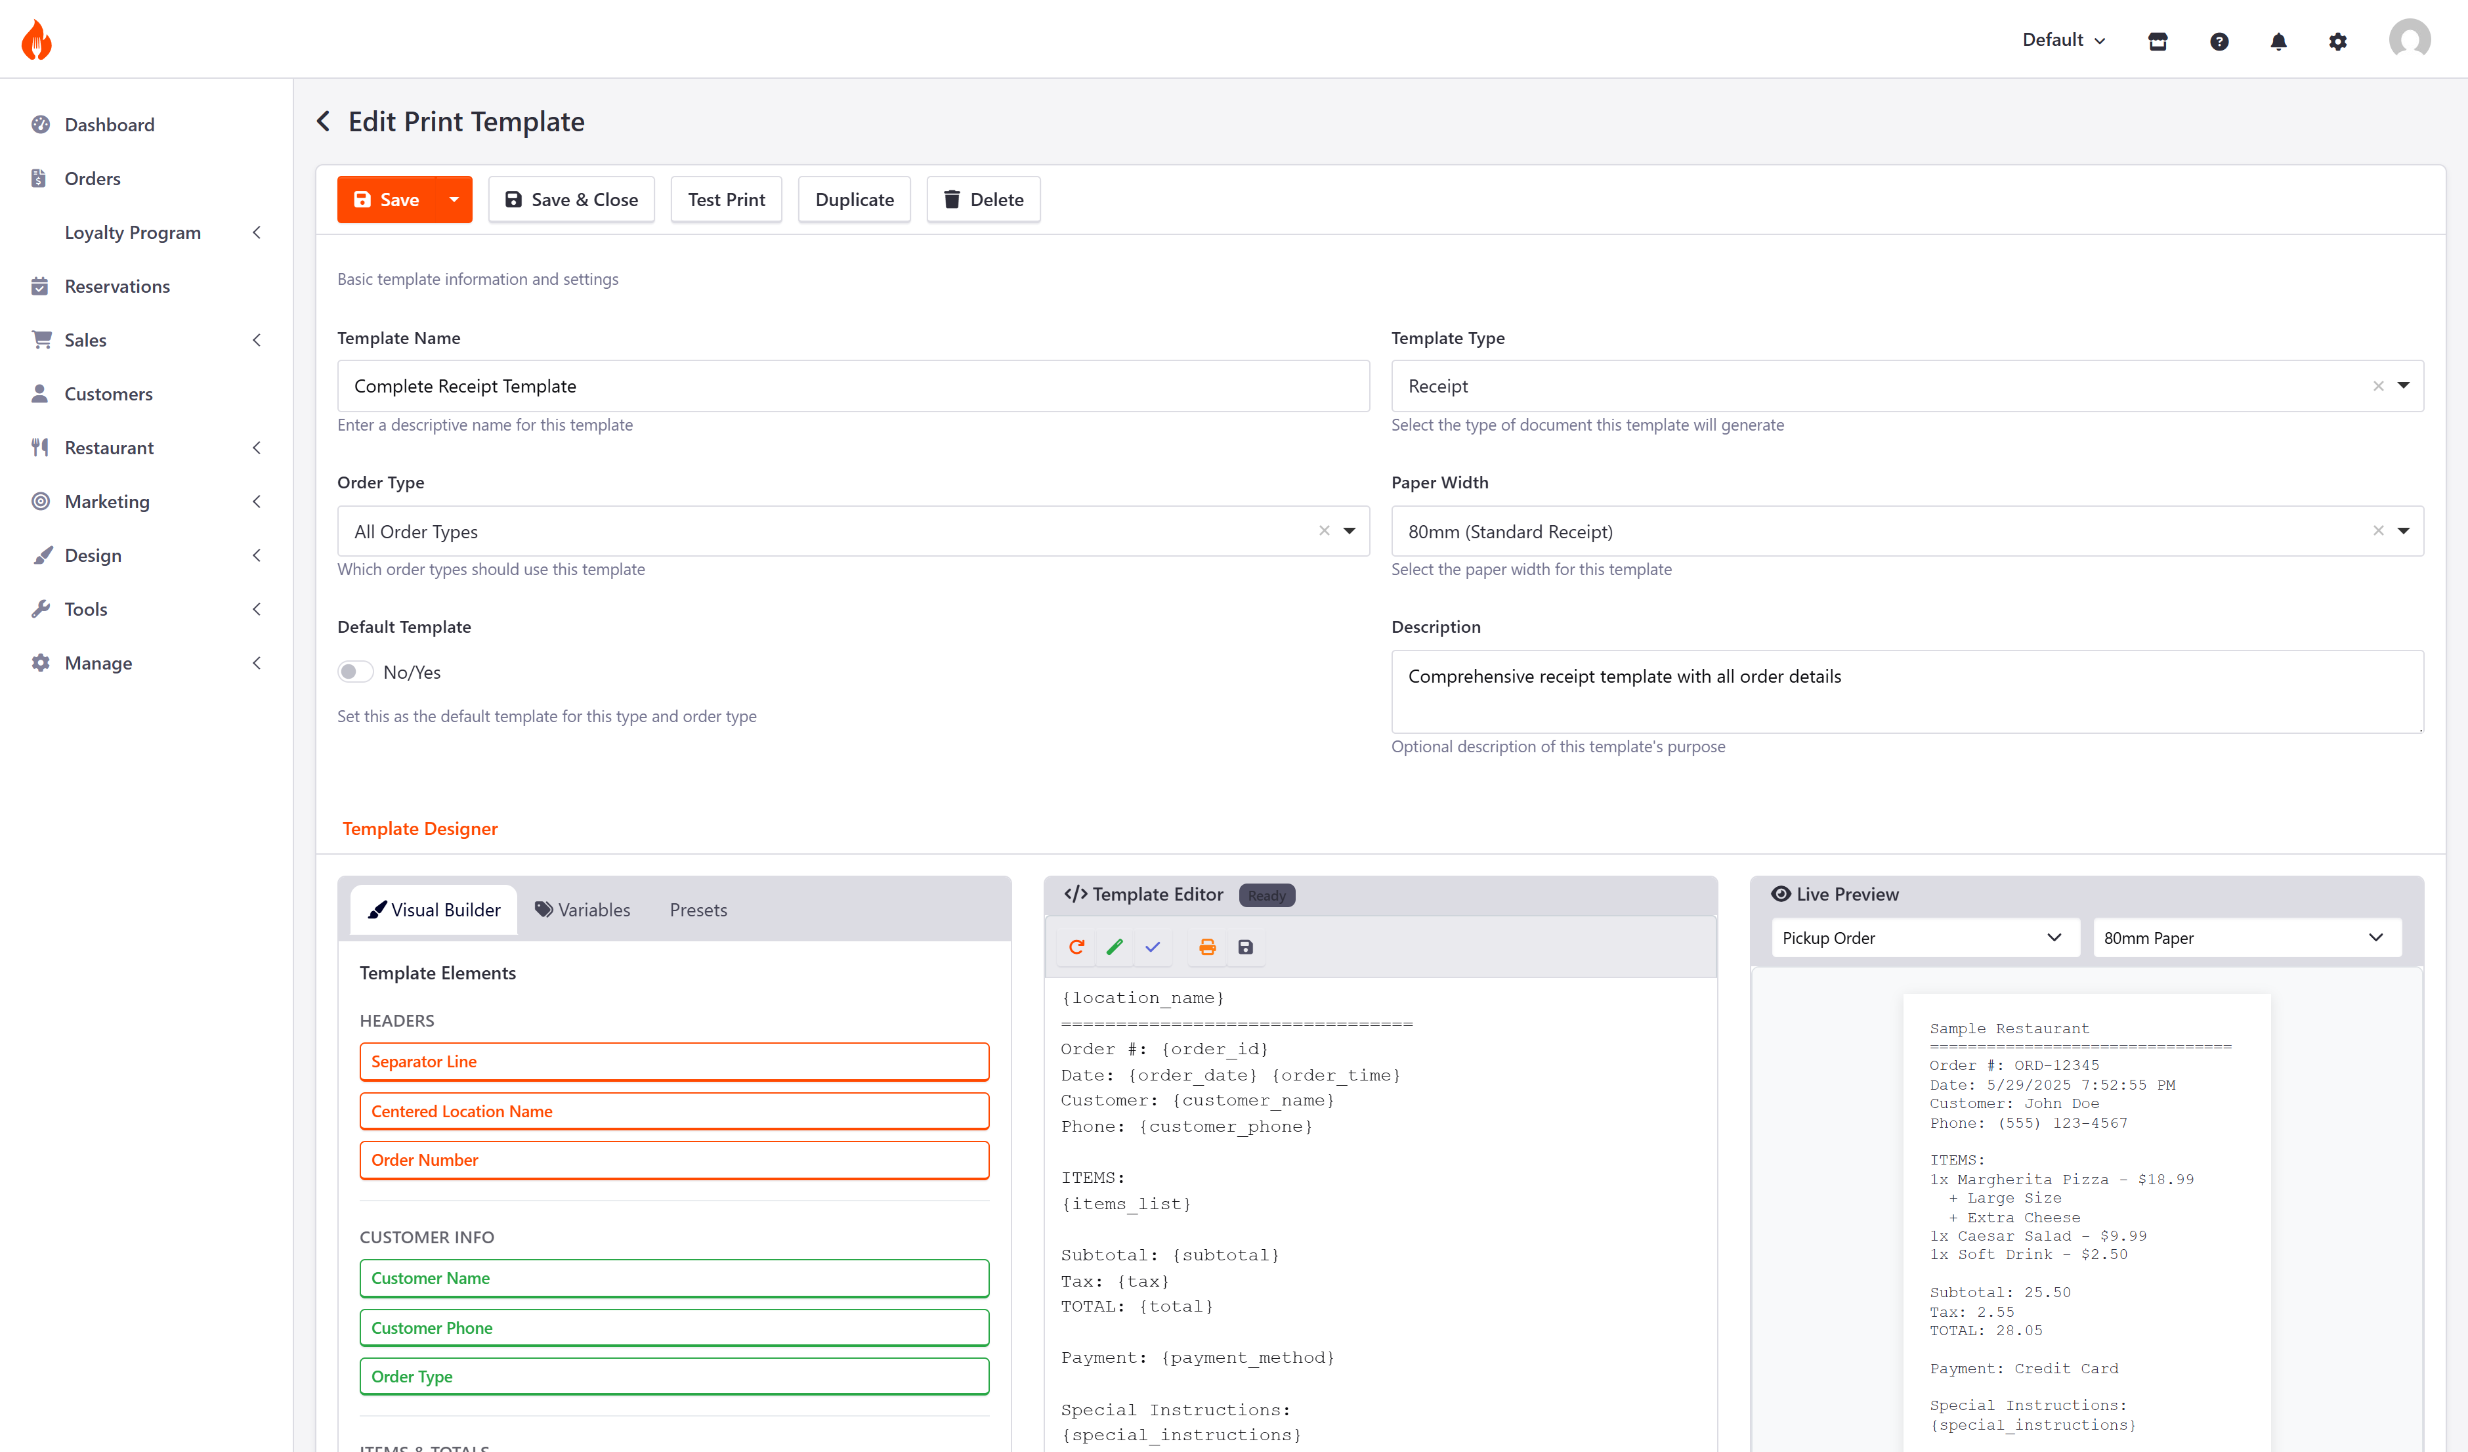The image size is (2468, 1452).
Task: Add the Separator Line element
Action: [x=674, y=1061]
